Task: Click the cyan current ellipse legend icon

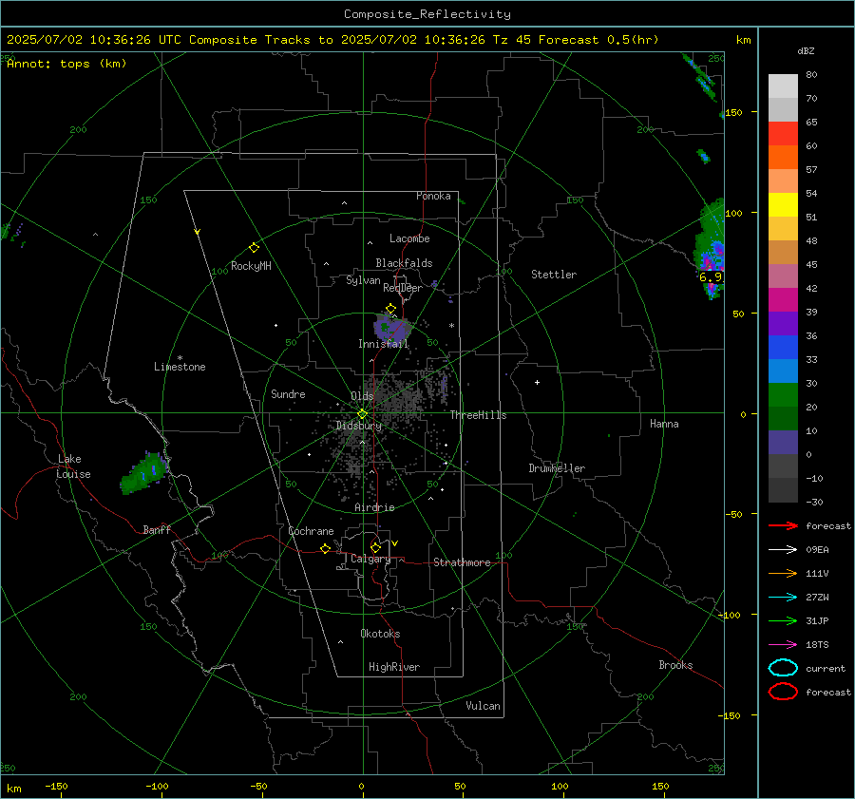Action: (783, 668)
